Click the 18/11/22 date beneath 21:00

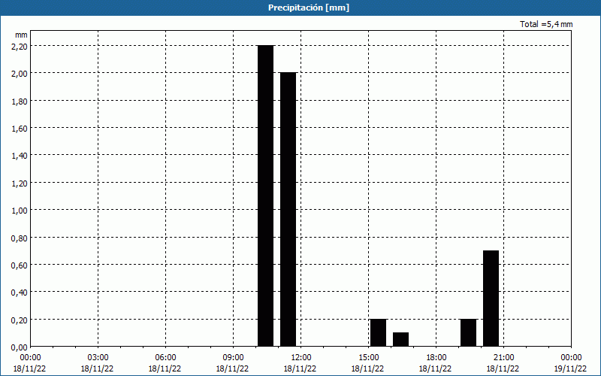tap(503, 368)
